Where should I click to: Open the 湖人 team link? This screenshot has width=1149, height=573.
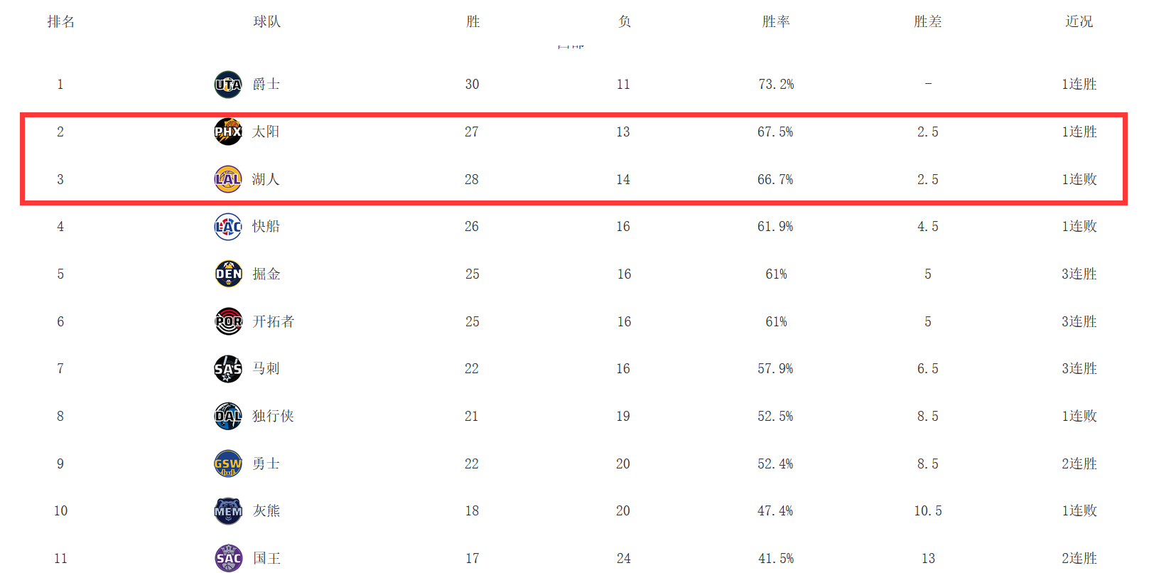(266, 179)
